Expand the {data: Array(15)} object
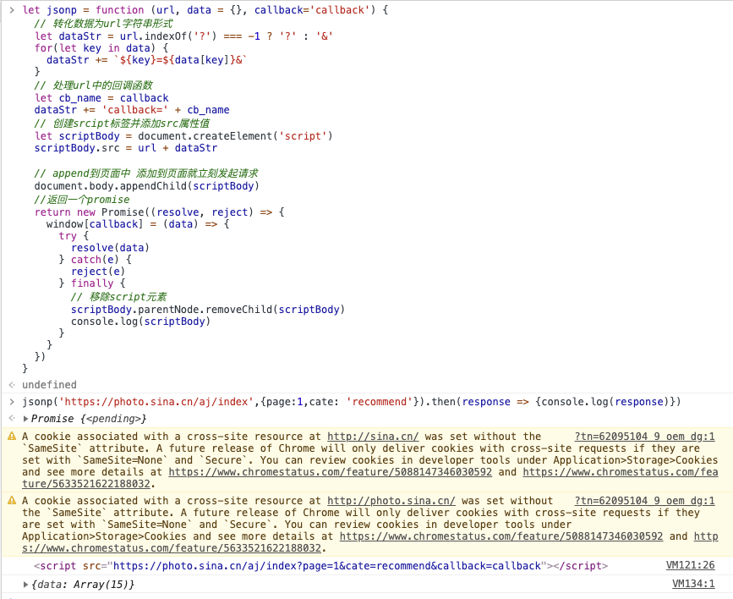 point(25,585)
